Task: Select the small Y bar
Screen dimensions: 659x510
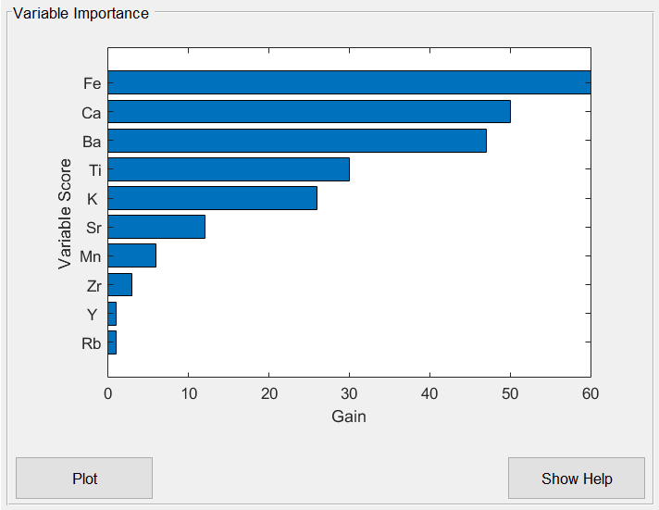Action: coord(112,314)
